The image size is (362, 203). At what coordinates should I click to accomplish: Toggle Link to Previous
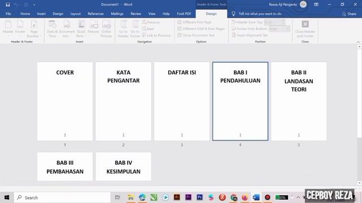coord(156,36)
